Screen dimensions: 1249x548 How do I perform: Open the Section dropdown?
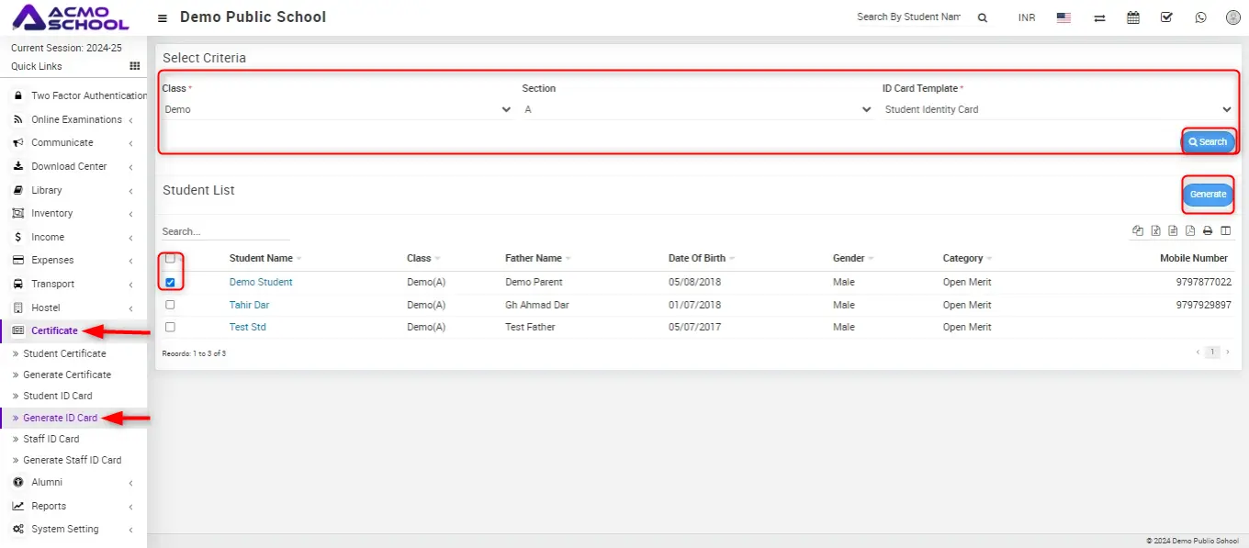(x=697, y=109)
